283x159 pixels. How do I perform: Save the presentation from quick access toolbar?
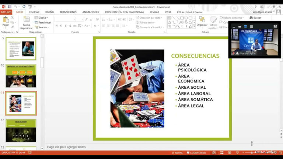point(10,7)
